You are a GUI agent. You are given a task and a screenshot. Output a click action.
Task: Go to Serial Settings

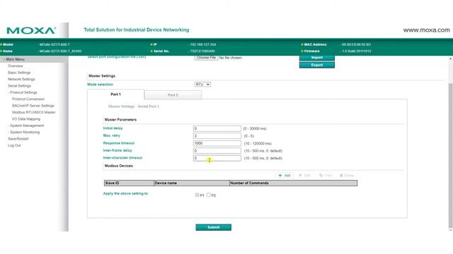[x=19, y=86]
